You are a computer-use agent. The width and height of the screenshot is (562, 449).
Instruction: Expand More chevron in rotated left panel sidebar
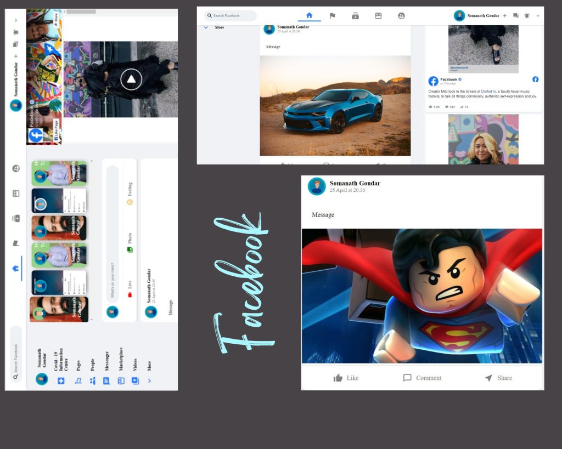[149, 380]
